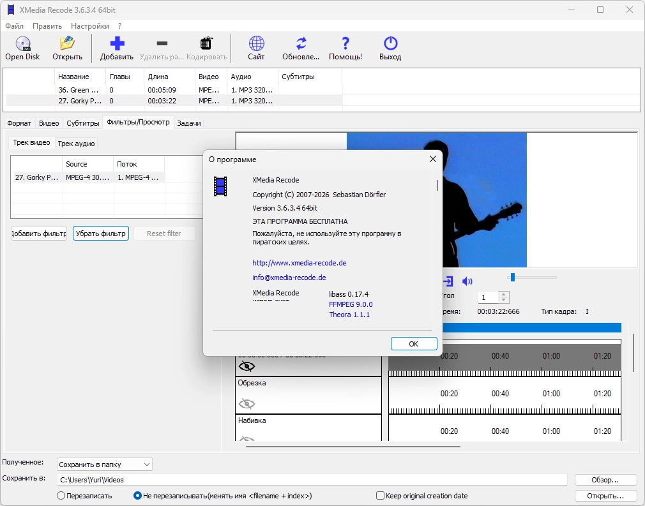The width and height of the screenshot is (645, 506).
Task: Toggle the visible eye above Обрезка row
Action: [247, 366]
